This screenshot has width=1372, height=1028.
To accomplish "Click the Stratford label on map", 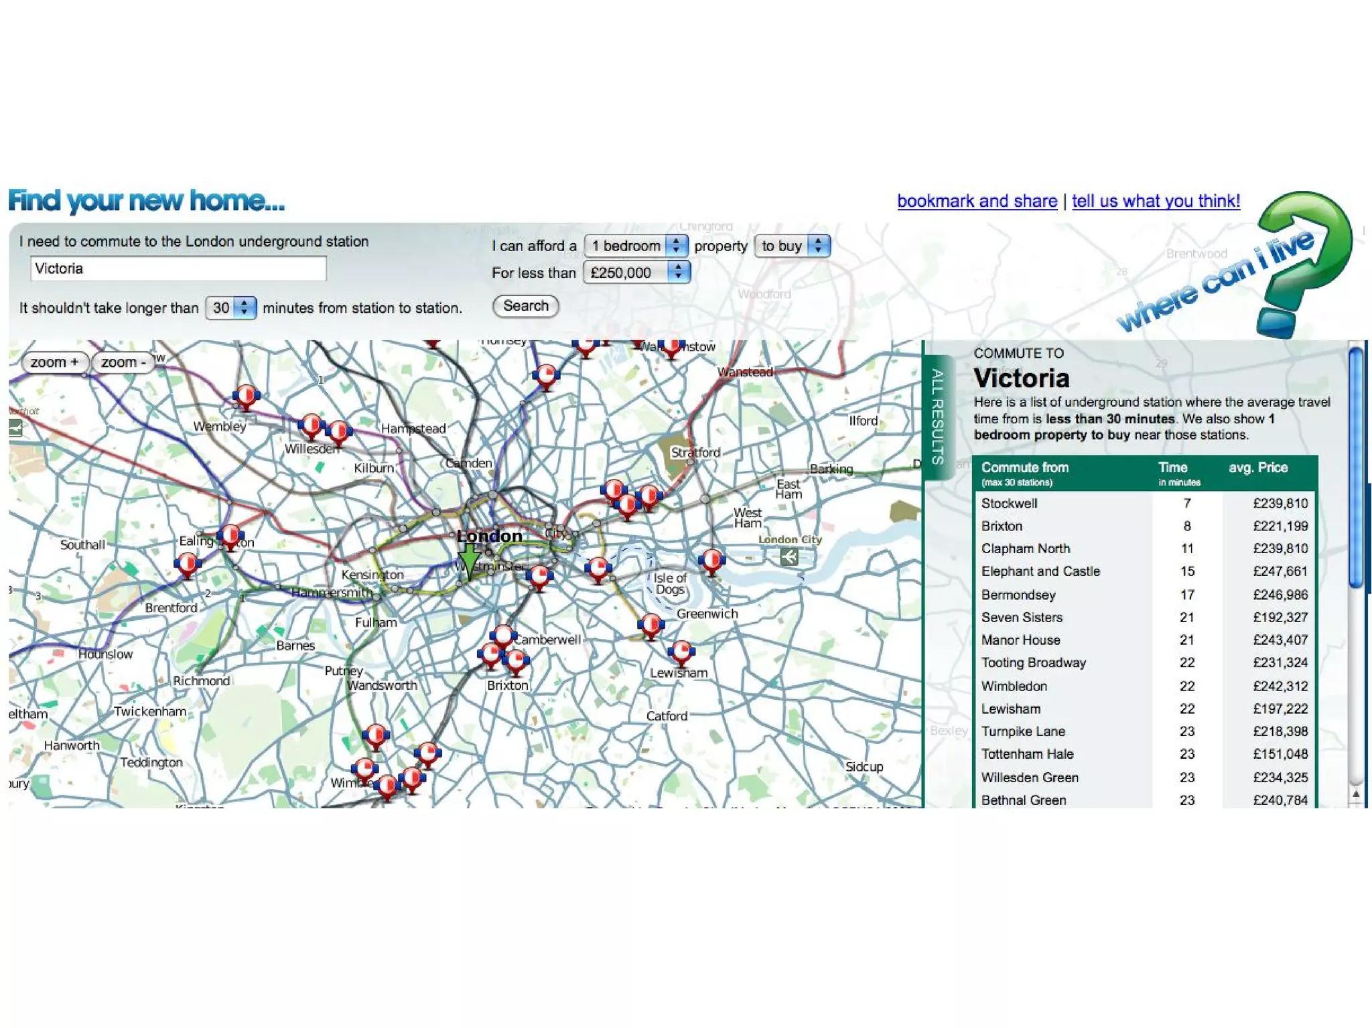I will [x=695, y=453].
